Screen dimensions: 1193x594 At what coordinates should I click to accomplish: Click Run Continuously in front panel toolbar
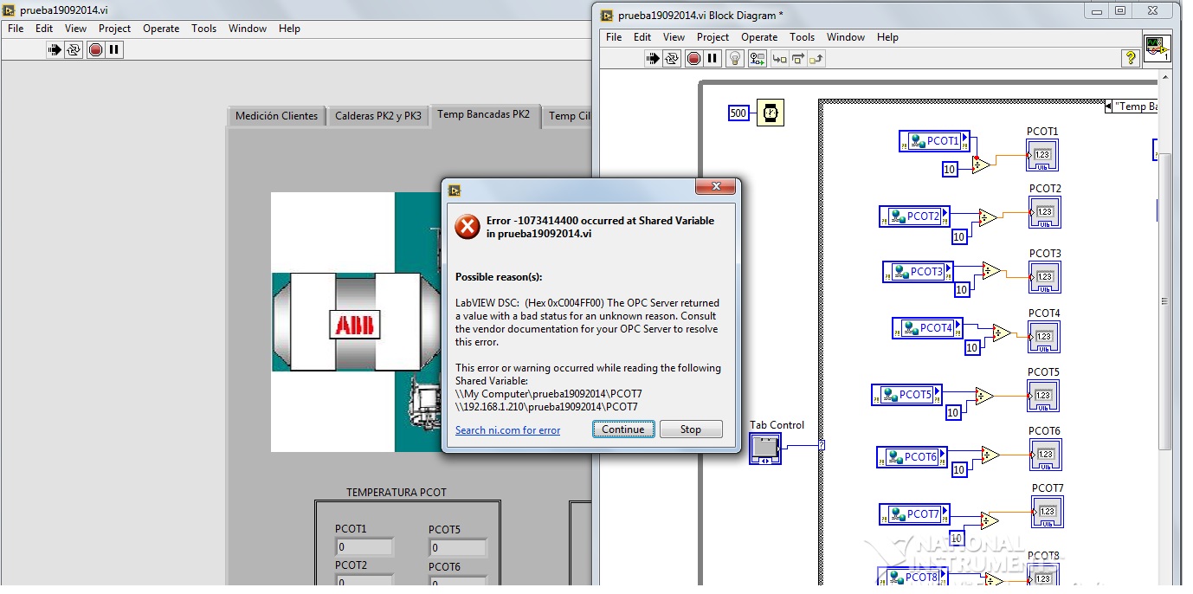(74, 49)
